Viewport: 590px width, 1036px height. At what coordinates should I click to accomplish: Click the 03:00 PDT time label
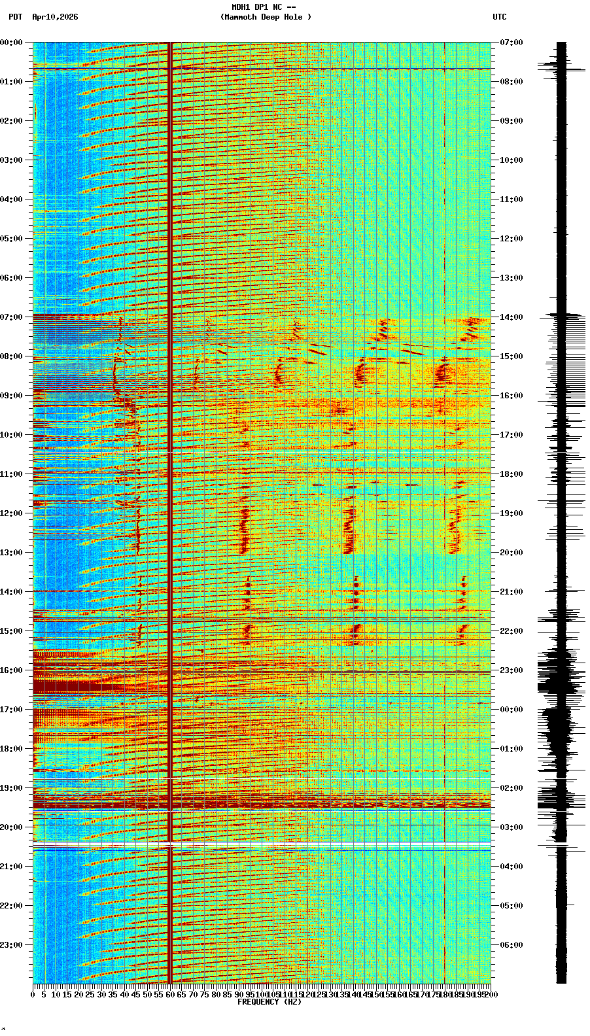point(12,160)
